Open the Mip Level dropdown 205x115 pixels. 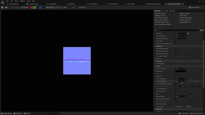pos(50,7)
